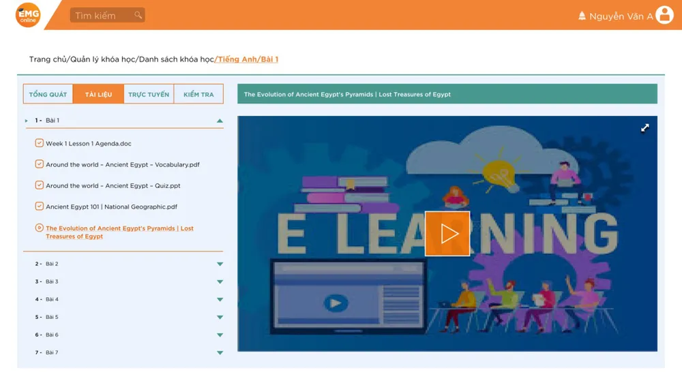Expand the Bài 7 section
The width and height of the screenshot is (682, 383).
click(220, 352)
